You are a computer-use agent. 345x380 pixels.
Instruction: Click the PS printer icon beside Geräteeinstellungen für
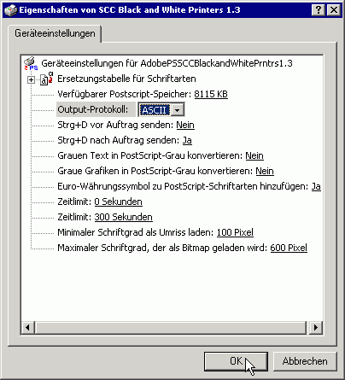(x=31, y=63)
